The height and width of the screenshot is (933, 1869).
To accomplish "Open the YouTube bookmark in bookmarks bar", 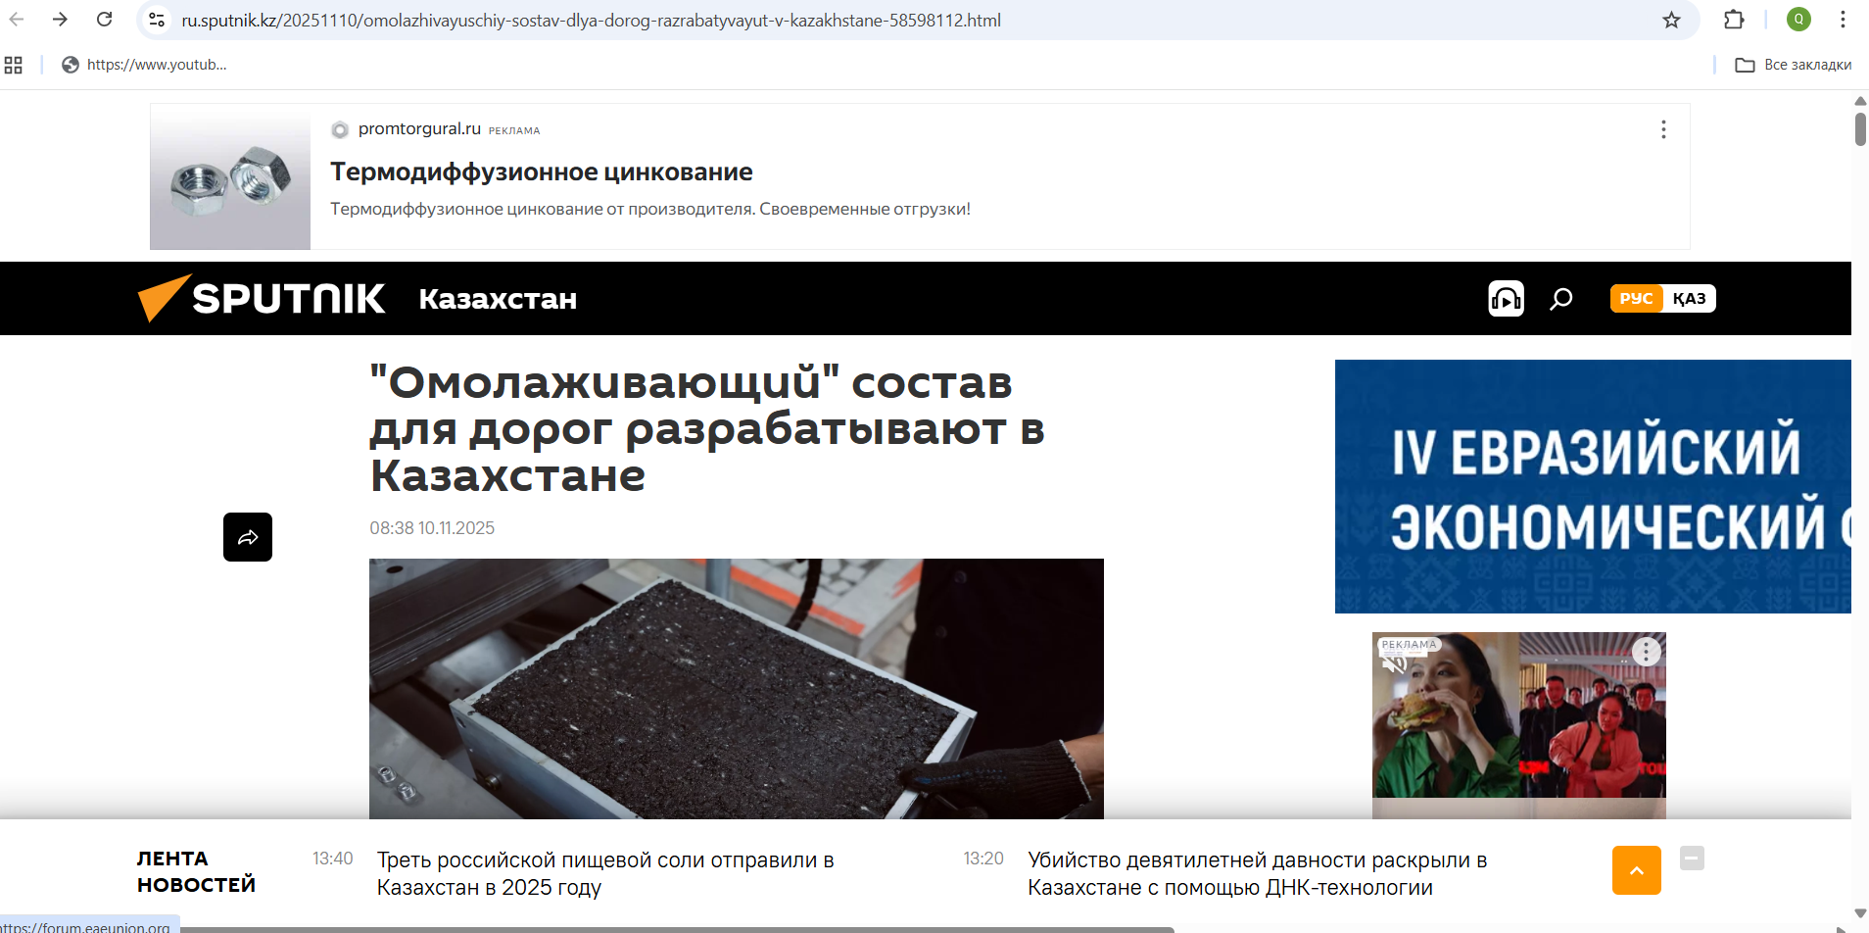I will pyautogui.click(x=145, y=65).
